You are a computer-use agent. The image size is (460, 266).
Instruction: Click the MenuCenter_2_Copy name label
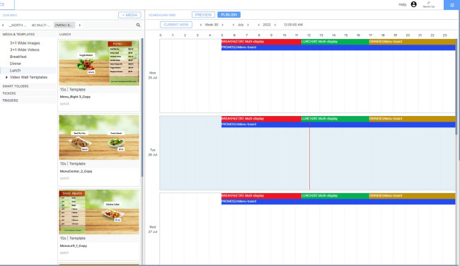(x=76, y=171)
